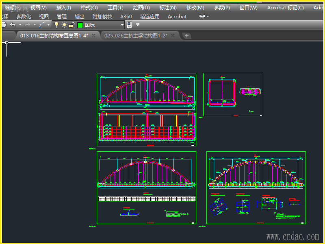Open the undo history dropdown arrow

point(19,25)
